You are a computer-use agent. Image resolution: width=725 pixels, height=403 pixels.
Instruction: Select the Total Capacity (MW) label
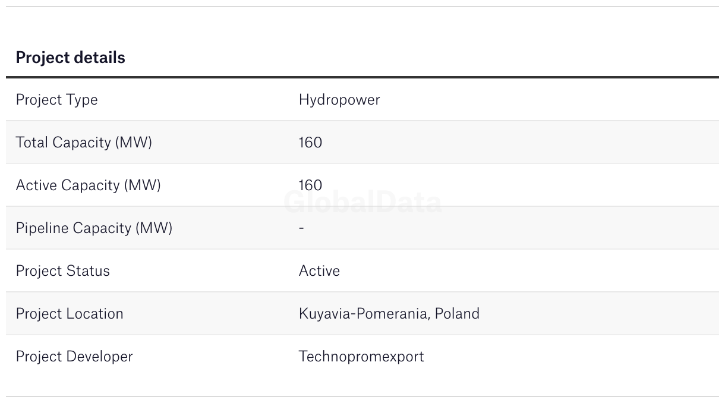pos(84,143)
